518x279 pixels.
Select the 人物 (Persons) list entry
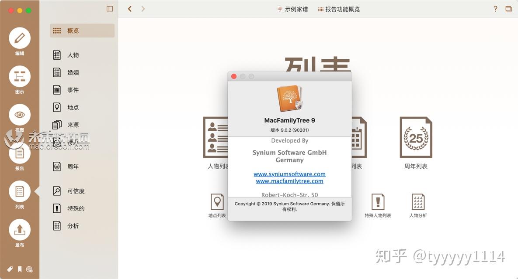click(x=73, y=55)
